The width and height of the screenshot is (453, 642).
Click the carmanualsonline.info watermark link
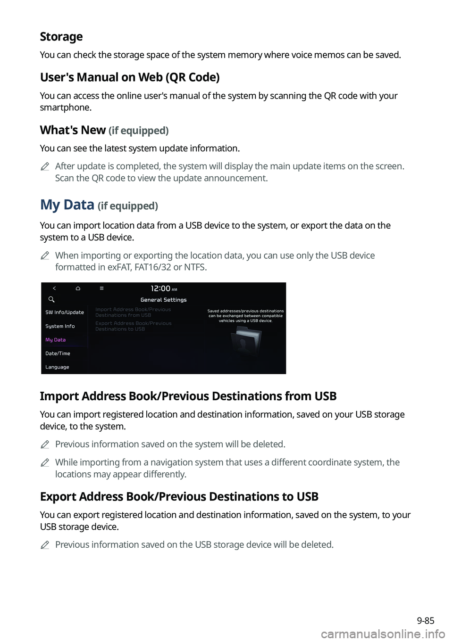point(383,634)
